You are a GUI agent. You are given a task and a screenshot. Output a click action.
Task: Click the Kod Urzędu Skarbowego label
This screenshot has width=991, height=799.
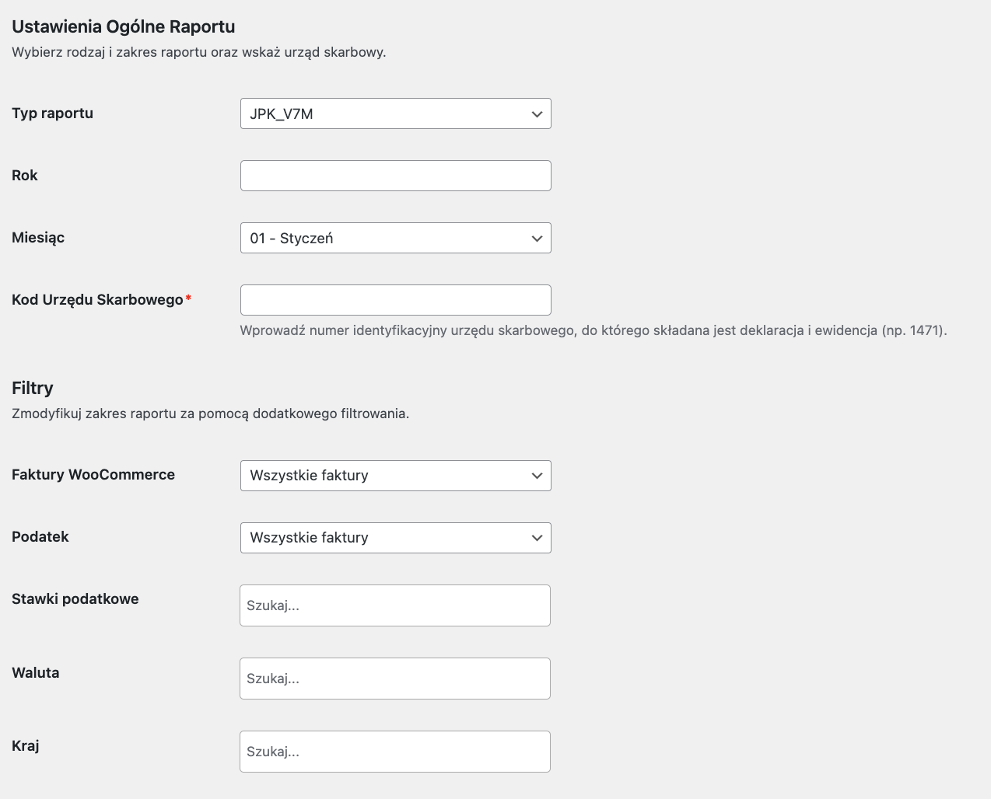[97, 300]
